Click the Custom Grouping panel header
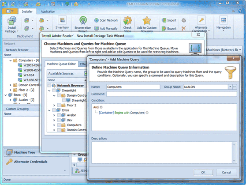Viewport: 246px width, 185px height. click(21, 109)
